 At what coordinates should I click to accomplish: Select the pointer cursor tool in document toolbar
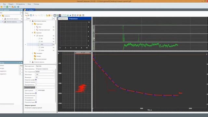(55, 15)
